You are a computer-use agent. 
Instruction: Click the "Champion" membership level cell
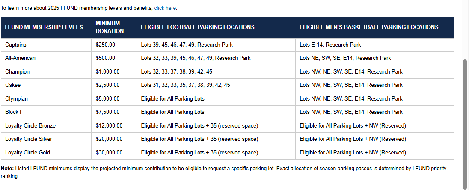tap(18, 71)
